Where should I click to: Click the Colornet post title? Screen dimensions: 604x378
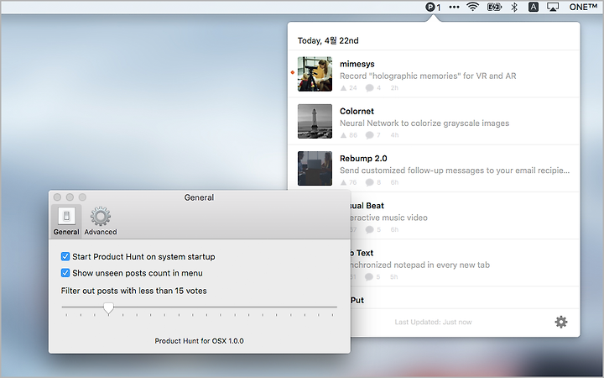(357, 111)
